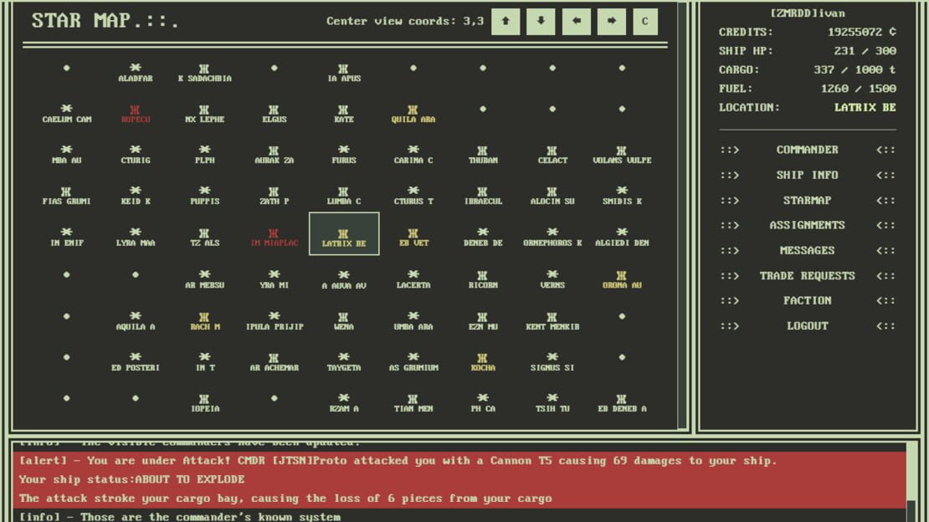Shift the star map view left
This screenshot has height=522, width=929.
pyautogui.click(x=576, y=21)
